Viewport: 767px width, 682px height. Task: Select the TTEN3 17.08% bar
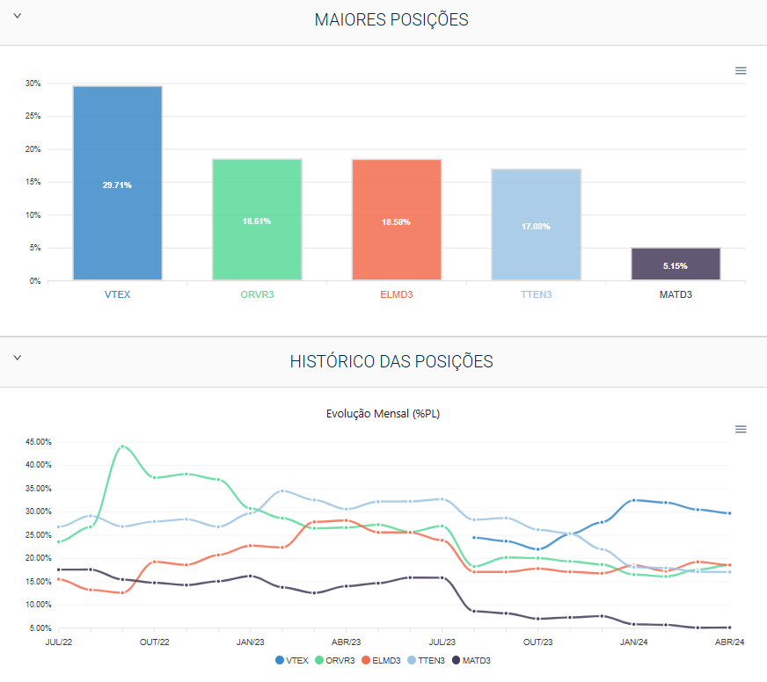coord(537,224)
